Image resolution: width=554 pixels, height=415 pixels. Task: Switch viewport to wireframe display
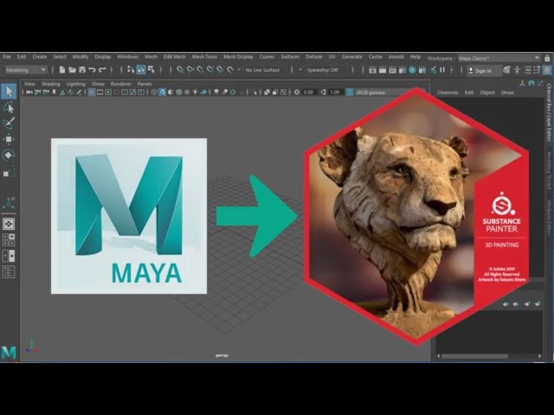pos(154,93)
